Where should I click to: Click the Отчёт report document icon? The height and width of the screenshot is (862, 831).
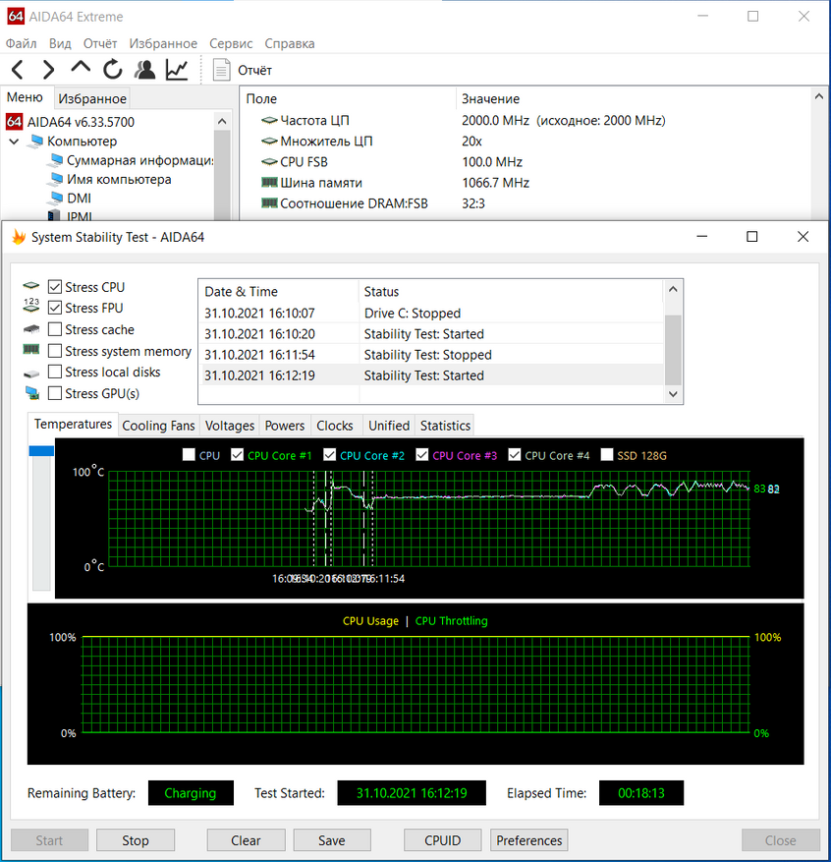[x=221, y=70]
